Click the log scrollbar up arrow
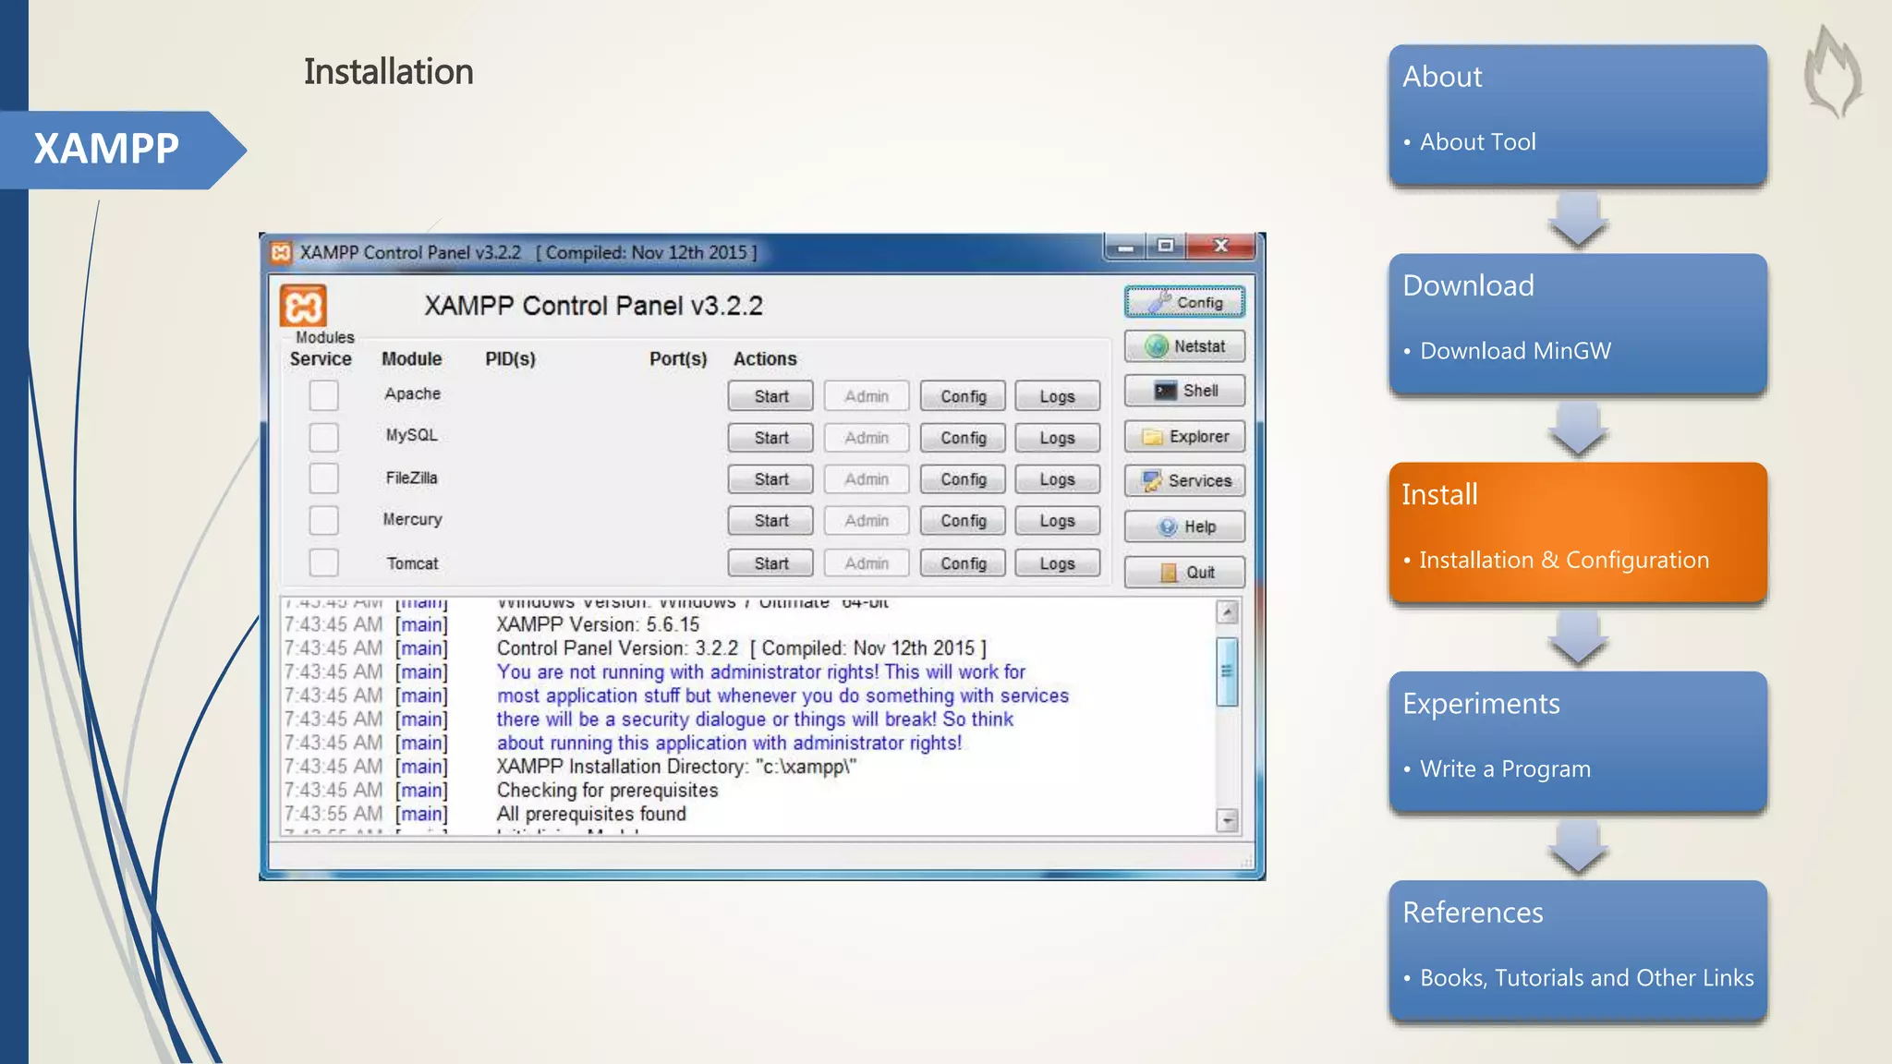Image resolution: width=1892 pixels, height=1064 pixels. click(x=1227, y=612)
